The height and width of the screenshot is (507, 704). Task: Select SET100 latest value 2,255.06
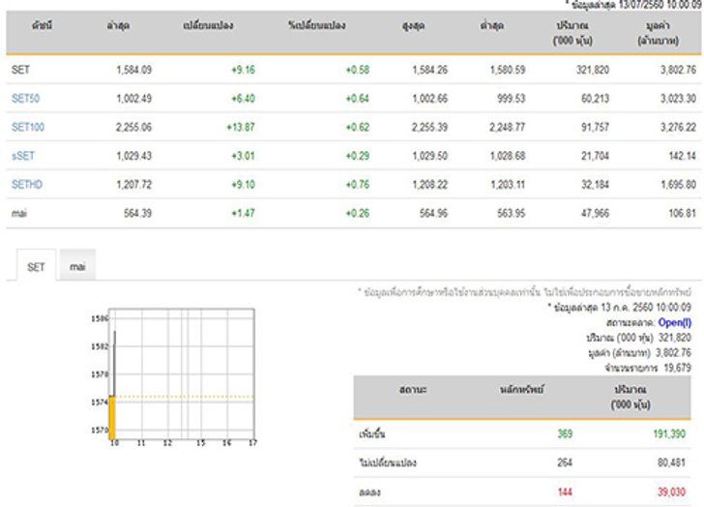133,127
